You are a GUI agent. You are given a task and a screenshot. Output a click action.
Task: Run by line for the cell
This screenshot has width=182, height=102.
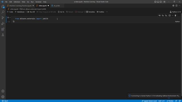pyautogui.click(x=160, y=16)
